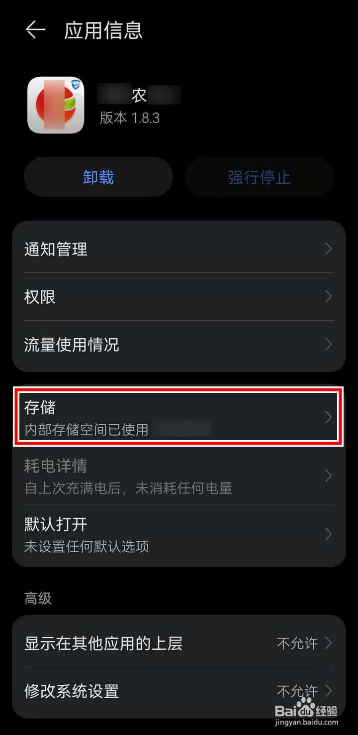Screen dimensions: 358x735
Task: Tap the 强行停止 force stop button
Action: tap(259, 177)
